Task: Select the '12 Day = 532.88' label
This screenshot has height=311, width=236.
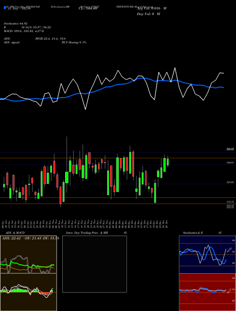Action: click(x=19, y=8)
